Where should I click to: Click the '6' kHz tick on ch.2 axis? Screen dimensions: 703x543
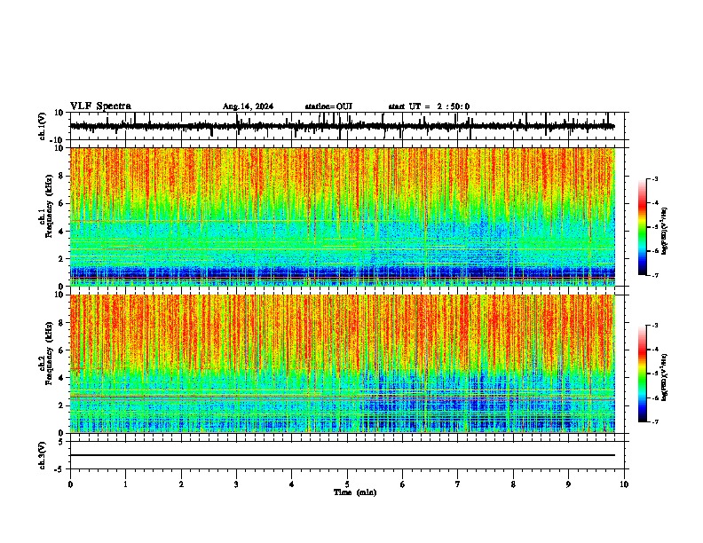[x=62, y=350]
